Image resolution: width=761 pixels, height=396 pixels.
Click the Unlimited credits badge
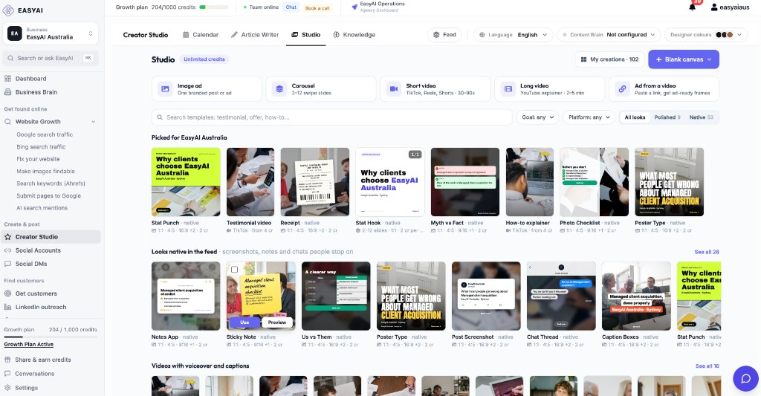[x=204, y=59]
